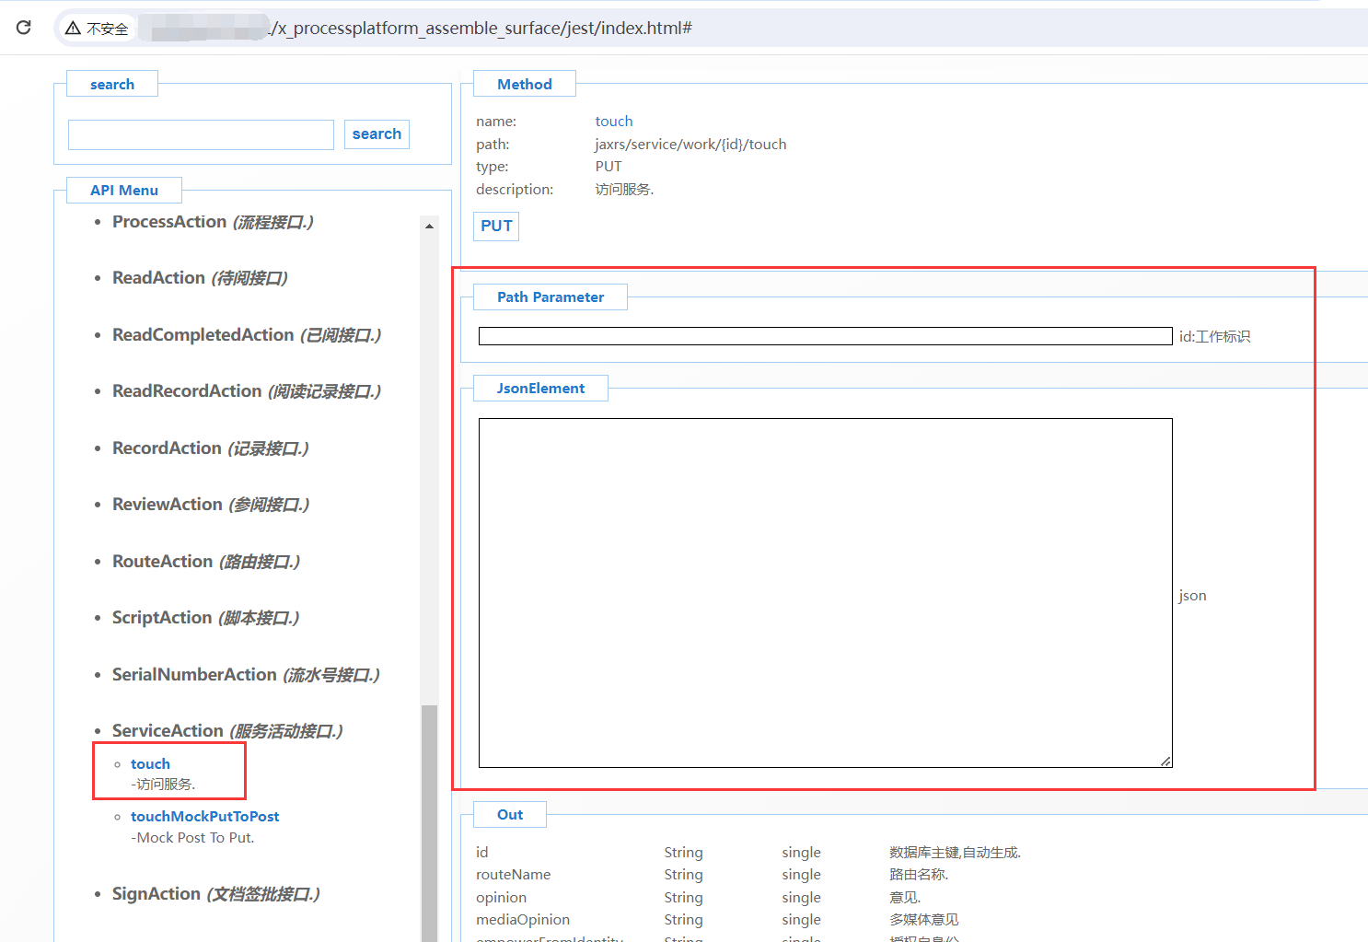
Task: Open the touchMockPutToPost API link
Action: [x=204, y=817]
